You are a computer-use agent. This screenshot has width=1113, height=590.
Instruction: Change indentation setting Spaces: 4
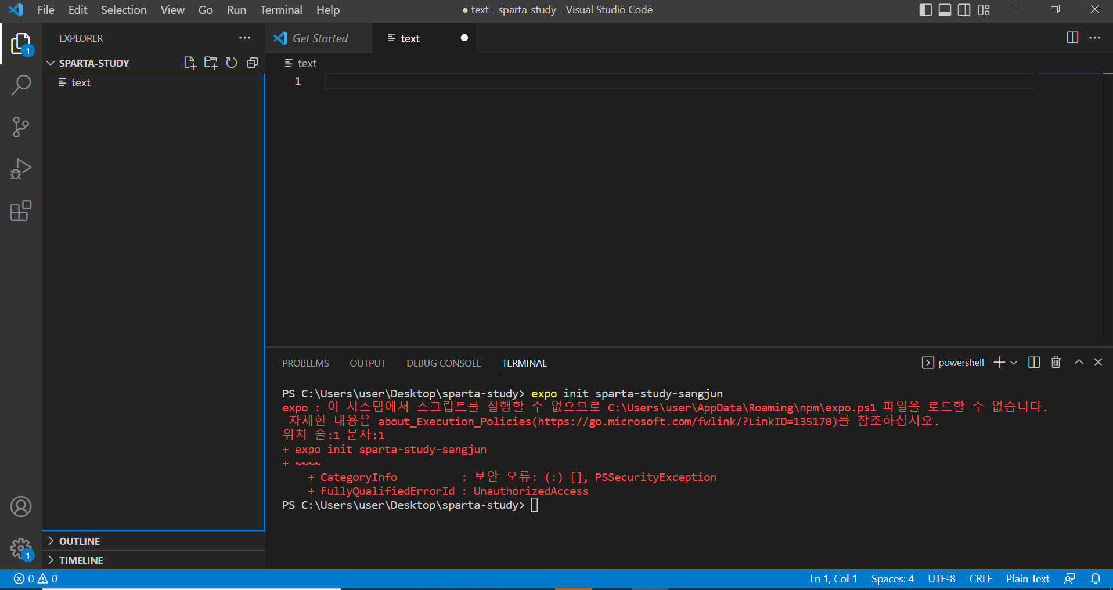coord(892,579)
